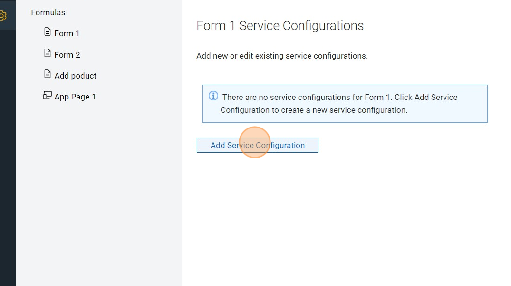Select the Add poduct label in the tree
Image resolution: width=511 pixels, height=286 pixels.
[x=75, y=76]
